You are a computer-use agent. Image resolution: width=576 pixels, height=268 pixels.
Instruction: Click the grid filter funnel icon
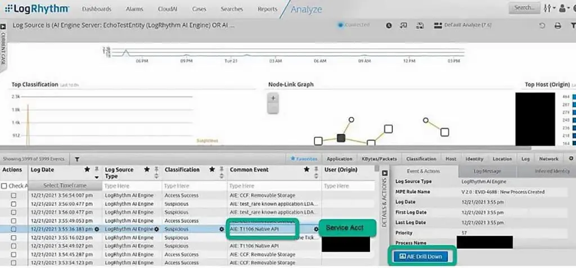point(77,160)
